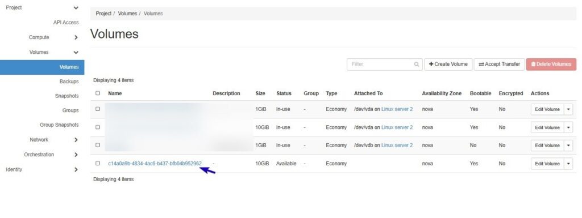Image resolution: width=582 pixels, height=218 pixels.
Task: Click the Type column header
Action: coord(331,93)
